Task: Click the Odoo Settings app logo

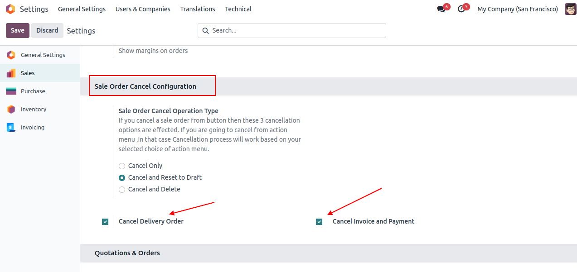Action: [10, 9]
